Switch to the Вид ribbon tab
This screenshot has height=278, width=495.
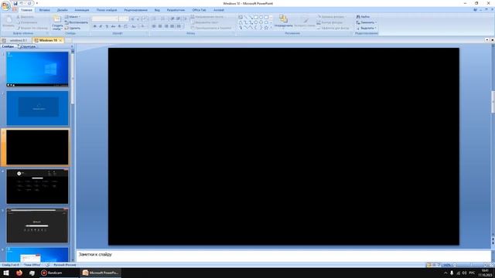(157, 10)
